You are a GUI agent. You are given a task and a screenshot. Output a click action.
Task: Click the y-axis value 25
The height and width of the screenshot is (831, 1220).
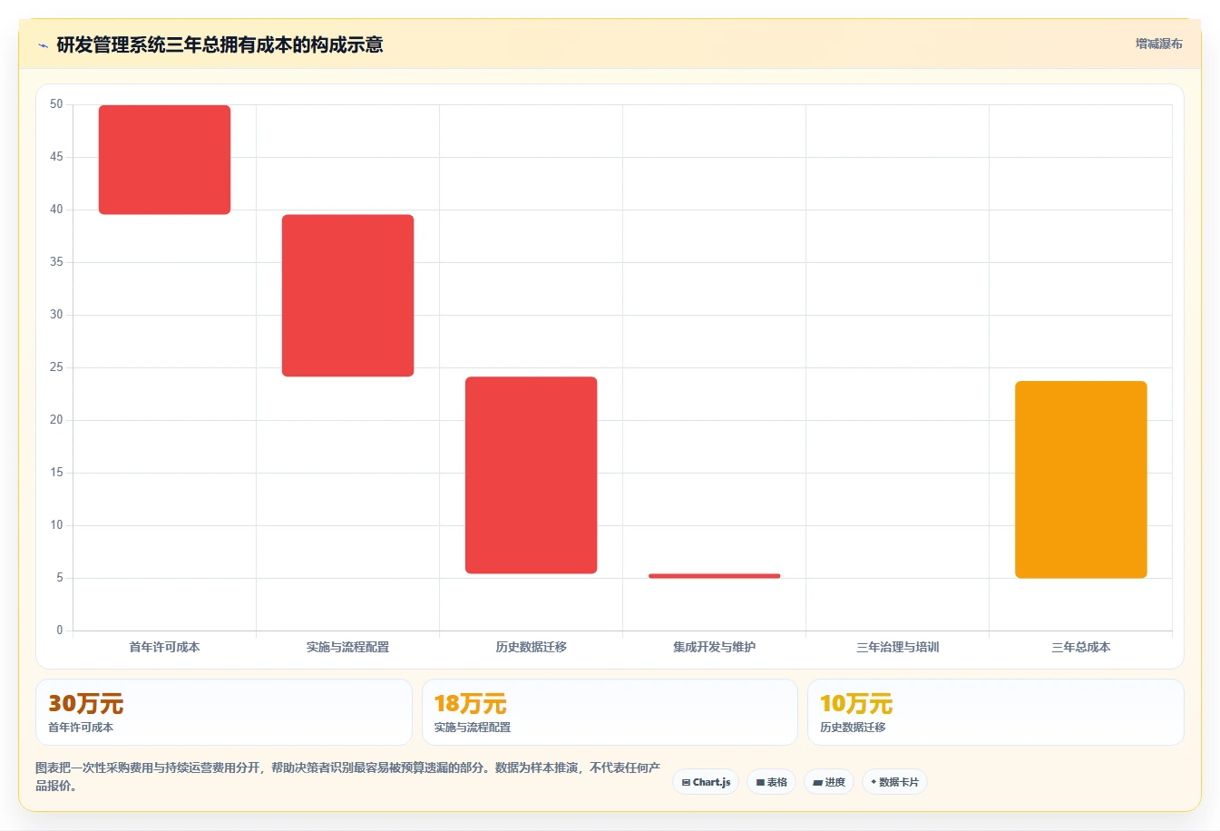(56, 367)
